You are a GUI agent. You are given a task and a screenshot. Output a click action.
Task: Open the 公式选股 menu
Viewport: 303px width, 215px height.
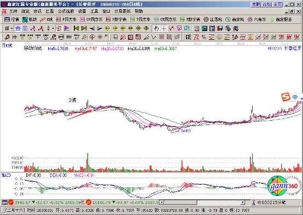[x=66, y=11]
